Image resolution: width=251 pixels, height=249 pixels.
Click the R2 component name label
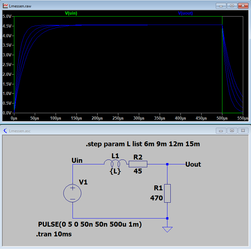(138, 157)
